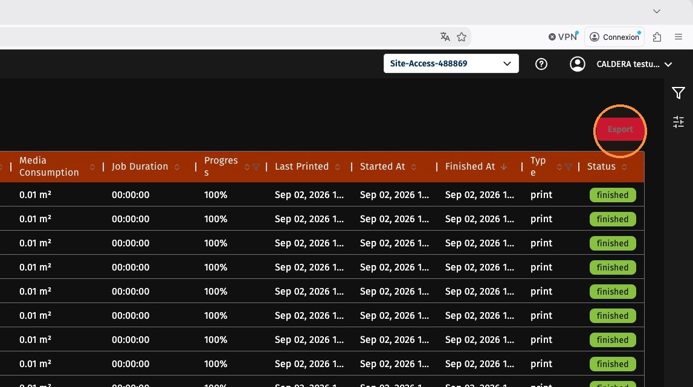The image size is (693, 387).
Task: Expand the tab list chevron at top
Action: click(x=657, y=11)
